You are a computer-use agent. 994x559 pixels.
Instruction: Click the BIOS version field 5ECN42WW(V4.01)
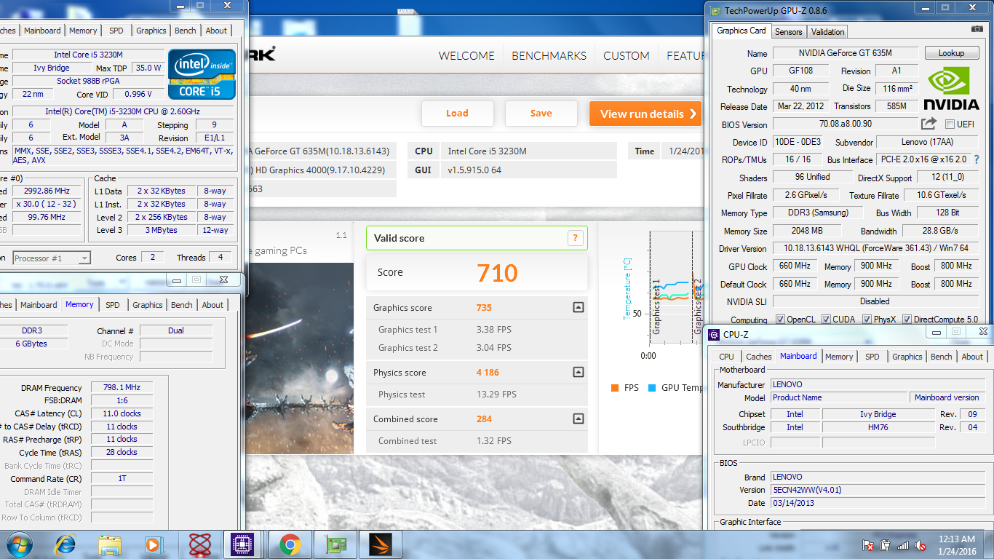click(x=878, y=490)
